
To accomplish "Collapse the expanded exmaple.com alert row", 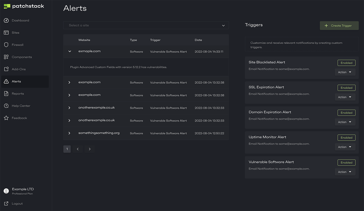I will pyautogui.click(x=70, y=51).
